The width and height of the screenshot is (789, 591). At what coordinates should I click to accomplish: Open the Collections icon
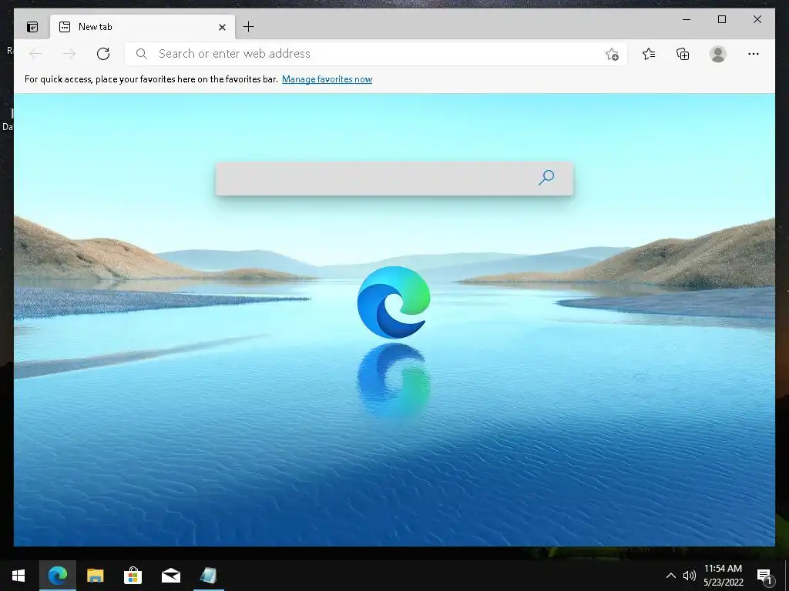tap(683, 54)
